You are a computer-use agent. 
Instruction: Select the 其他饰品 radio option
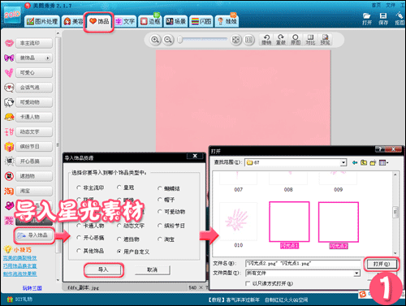click(x=79, y=251)
